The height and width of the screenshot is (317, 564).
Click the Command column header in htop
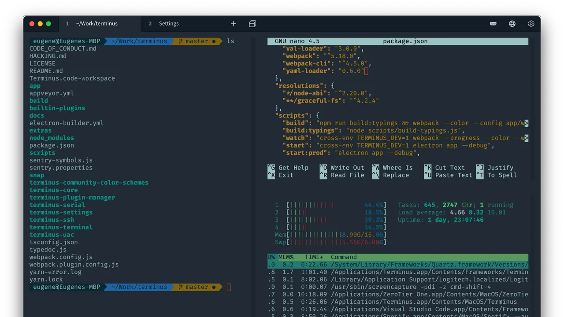[344, 257]
